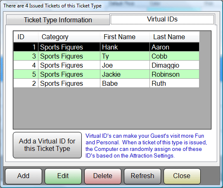The height and width of the screenshot is (188, 223).
Task: Click the Last Name column header
Action: tap(174, 37)
